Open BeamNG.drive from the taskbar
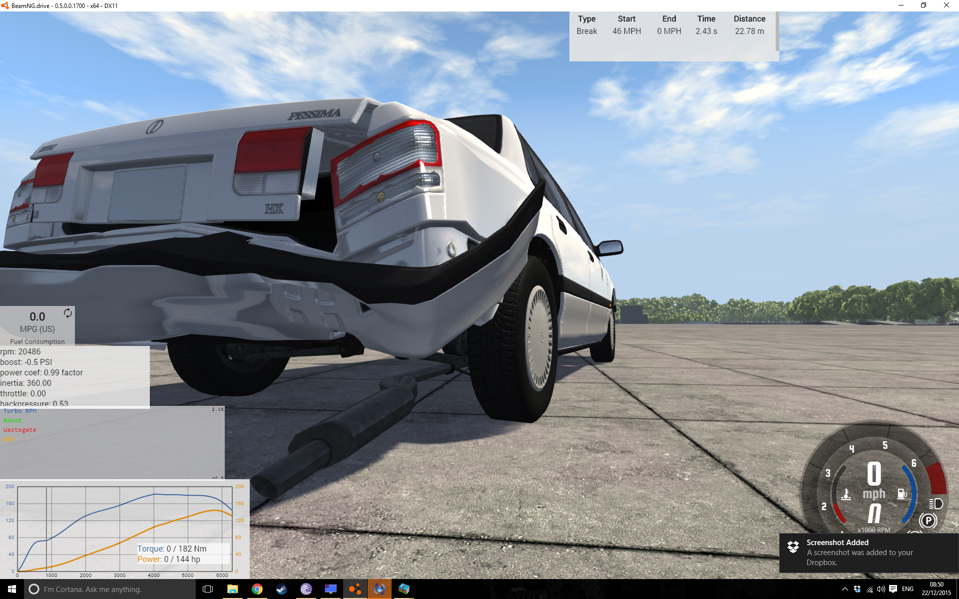Image resolution: width=959 pixels, height=599 pixels. [x=355, y=589]
